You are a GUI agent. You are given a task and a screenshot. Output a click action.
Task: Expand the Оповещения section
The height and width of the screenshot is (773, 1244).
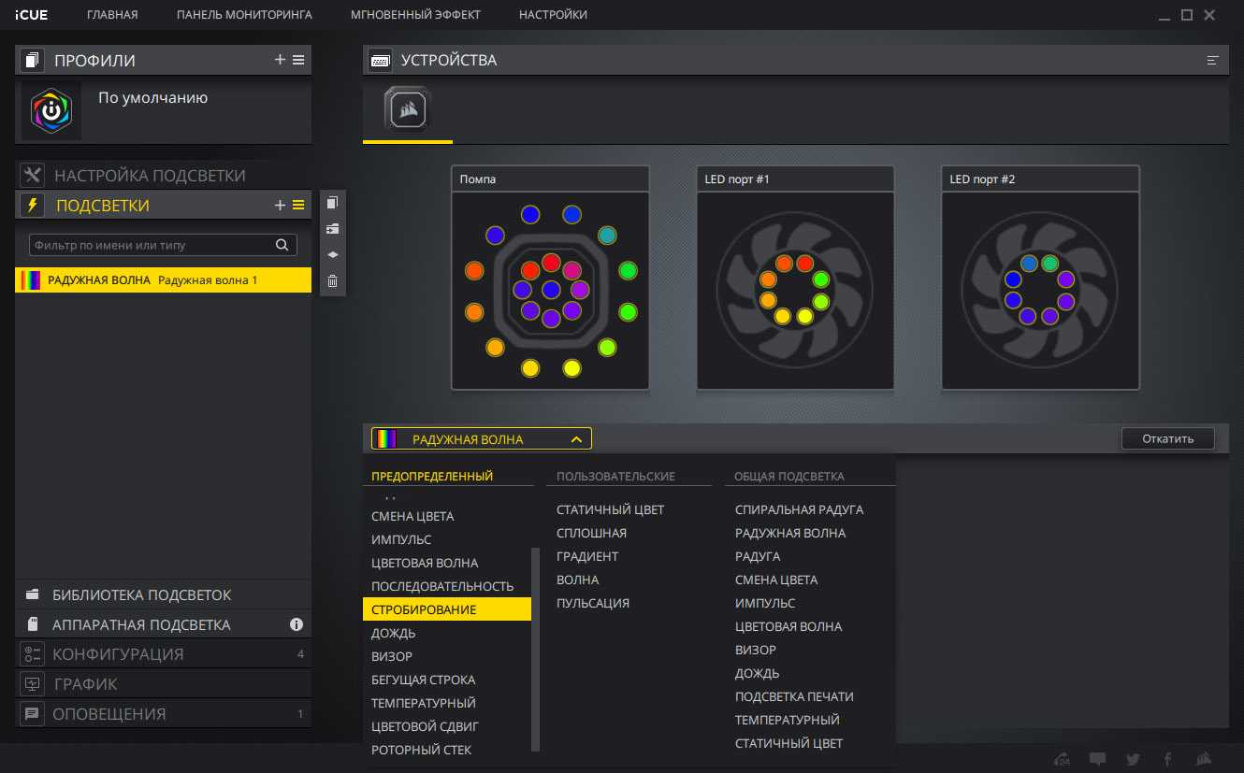pos(108,714)
